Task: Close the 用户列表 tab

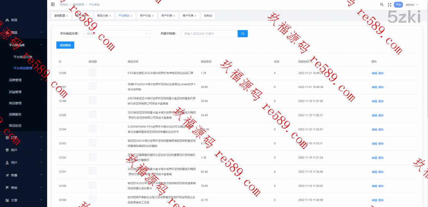Action: (174, 16)
